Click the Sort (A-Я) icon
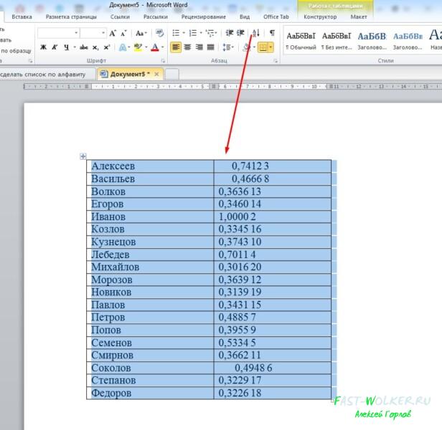 point(255,33)
